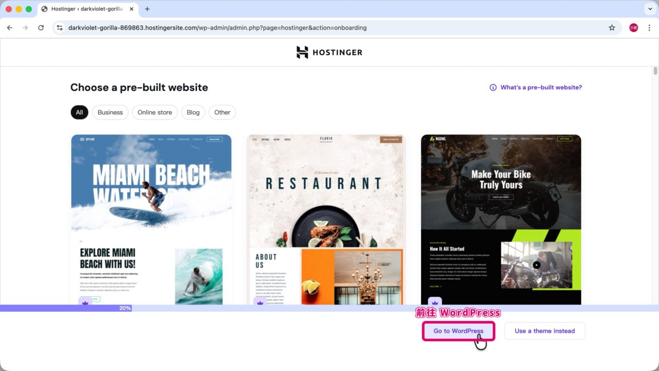Filter templates by Business
Image resolution: width=659 pixels, height=371 pixels.
(x=110, y=112)
